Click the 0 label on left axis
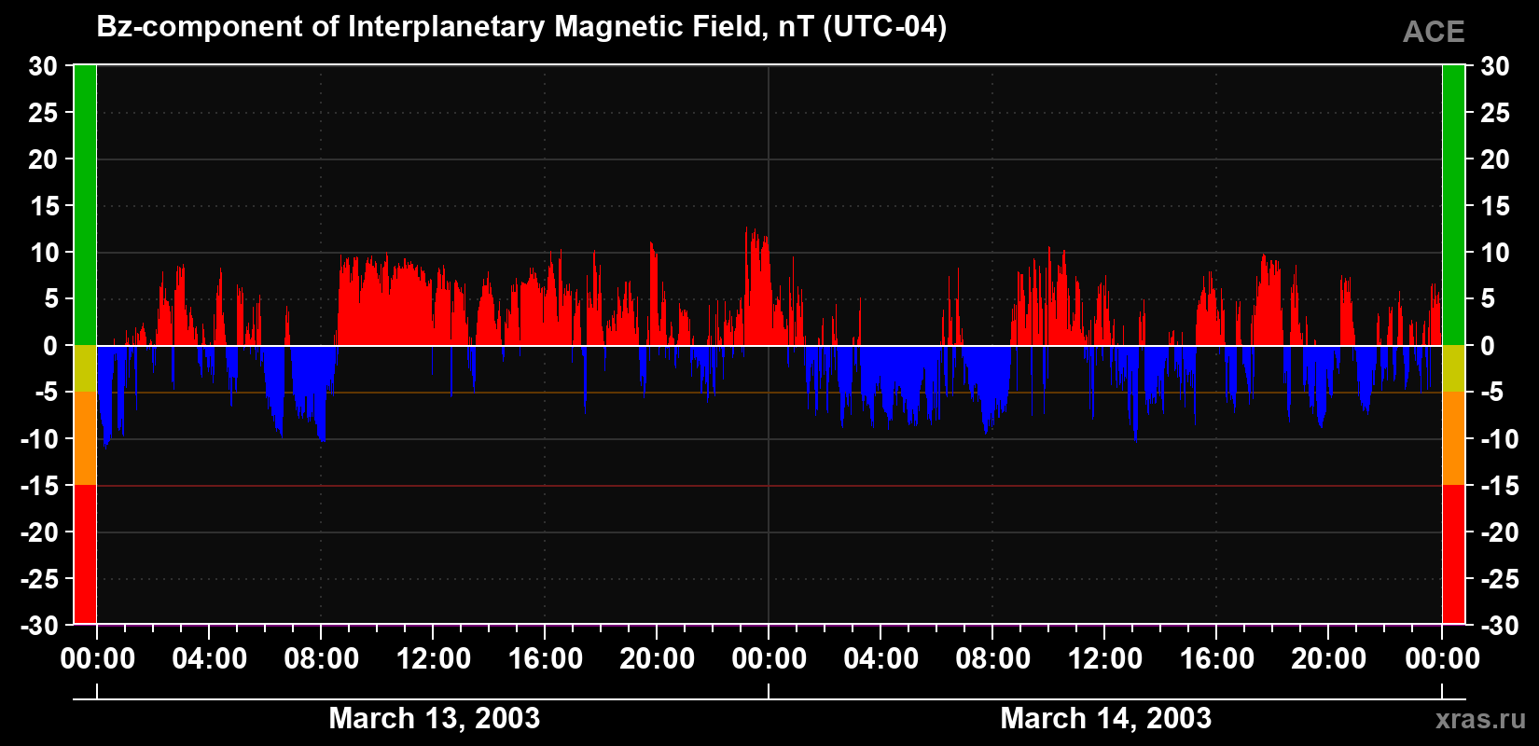The height and width of the screenshot is (746, 1539). tap(50, 346)
